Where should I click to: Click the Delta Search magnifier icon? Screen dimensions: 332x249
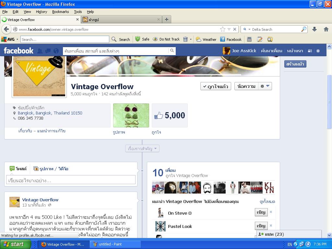tap(304, 29)
